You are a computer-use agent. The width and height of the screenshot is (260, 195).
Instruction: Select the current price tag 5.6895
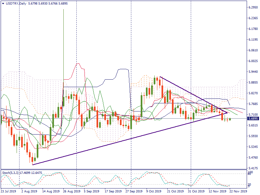253,119
